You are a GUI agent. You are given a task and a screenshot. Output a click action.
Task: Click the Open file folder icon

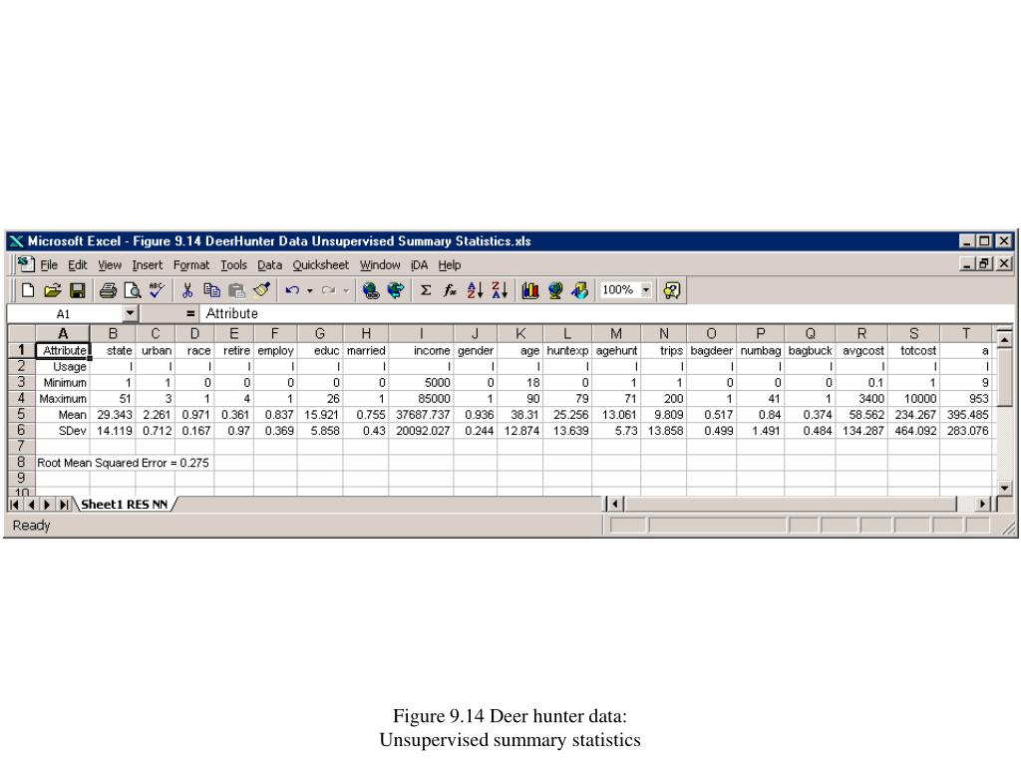coord(52,290)
